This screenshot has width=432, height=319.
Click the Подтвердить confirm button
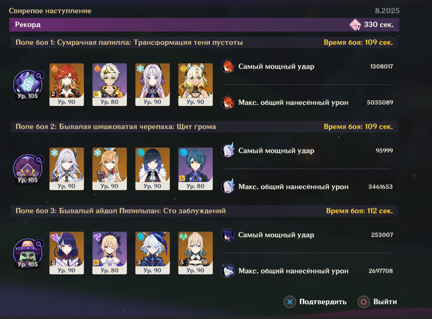(315, 302)
